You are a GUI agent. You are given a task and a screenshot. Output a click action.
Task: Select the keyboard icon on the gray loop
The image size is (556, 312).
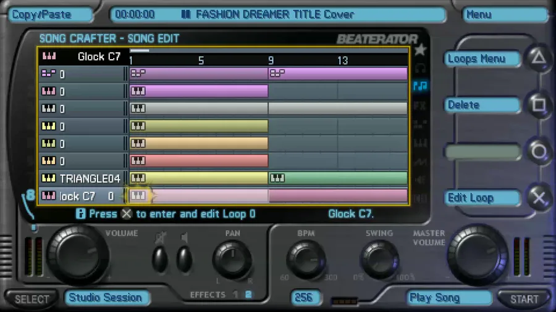(138, 109)
